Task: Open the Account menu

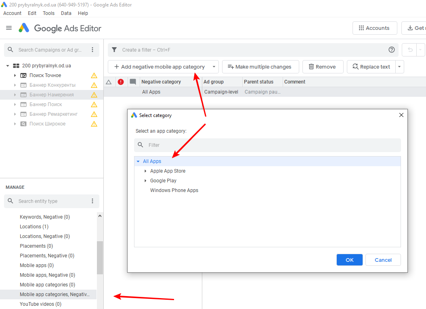Action: coord(12,13)
